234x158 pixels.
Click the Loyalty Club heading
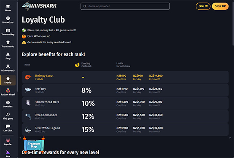click(43, 20)
